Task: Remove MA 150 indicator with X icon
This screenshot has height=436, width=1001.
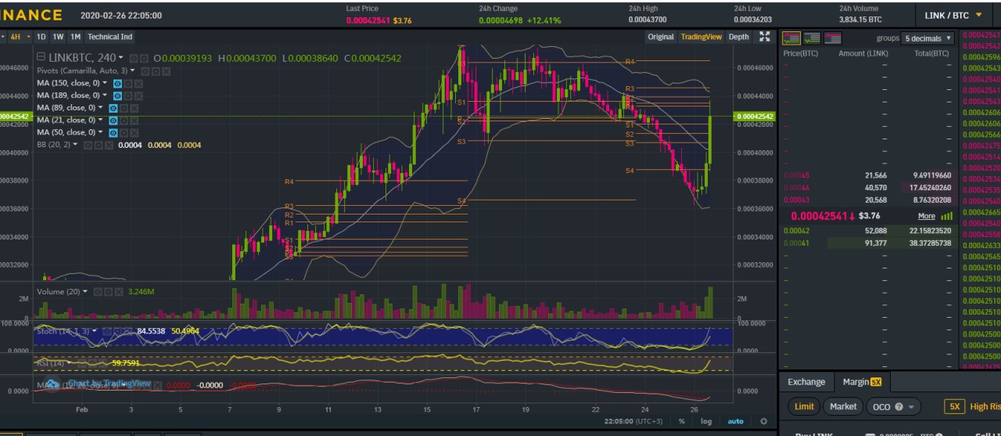Action: pyautogui.click(x=138, y=84)
